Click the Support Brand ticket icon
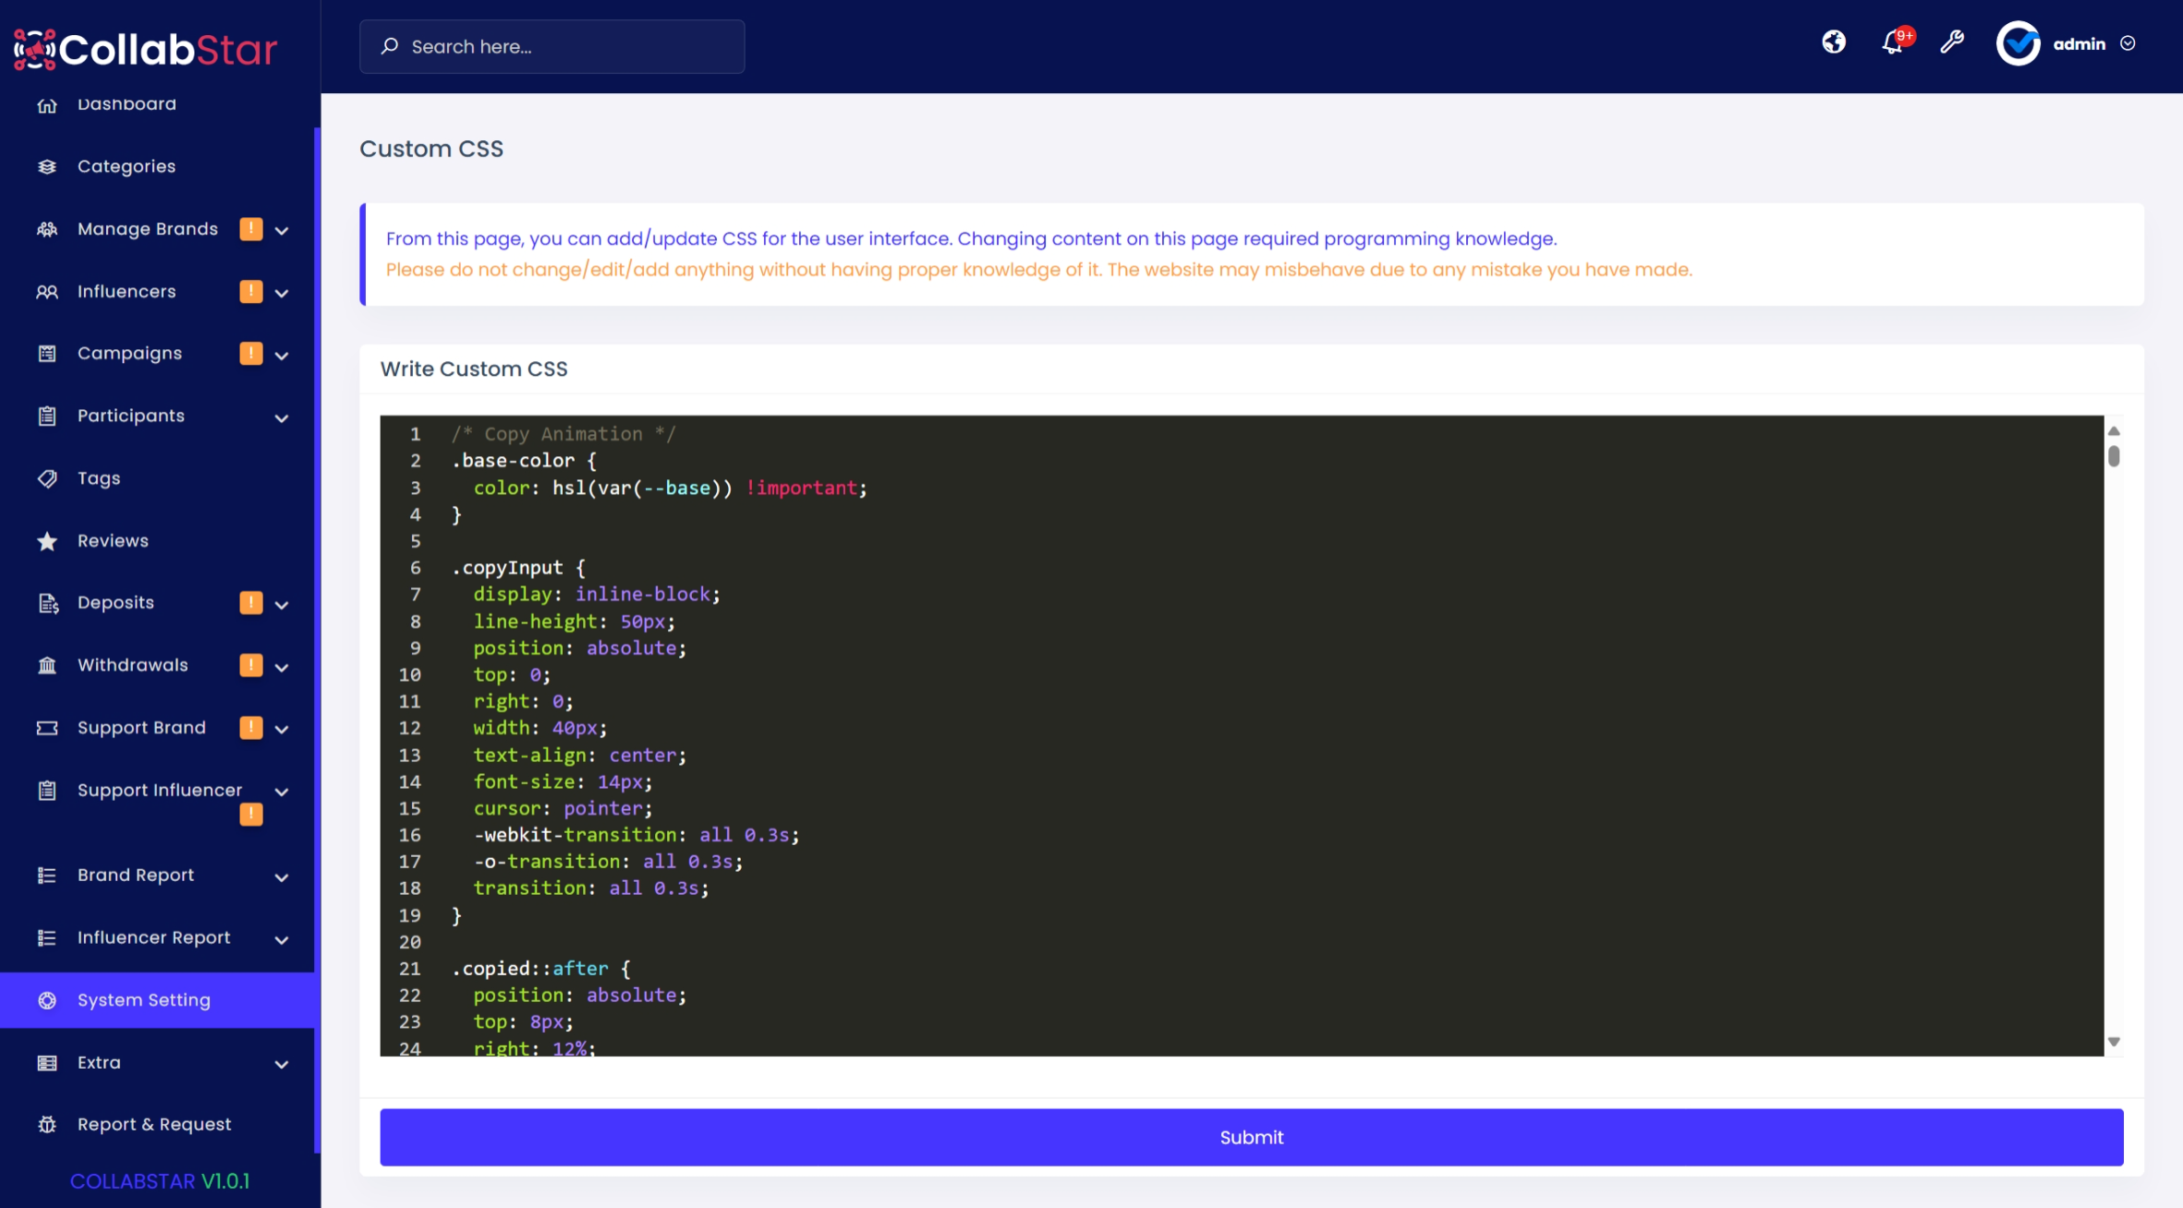 tap(47, 729)
